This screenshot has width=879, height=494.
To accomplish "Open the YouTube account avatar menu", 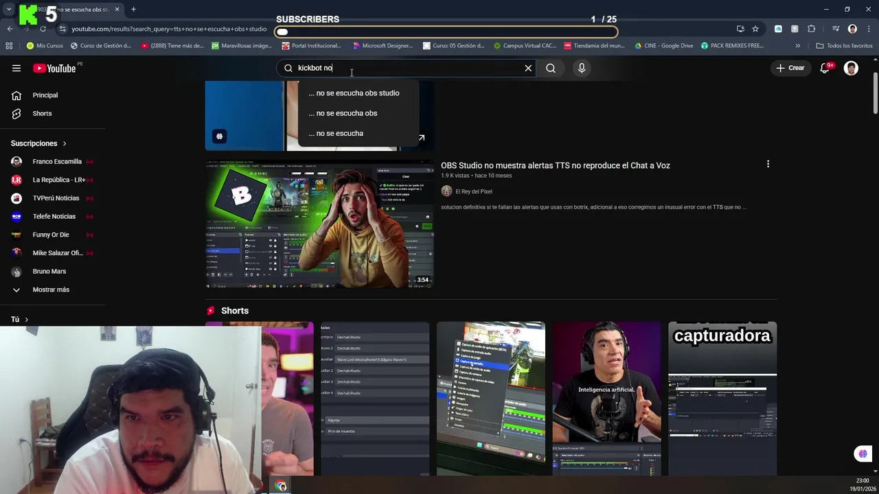I will (x=851, y=68).
